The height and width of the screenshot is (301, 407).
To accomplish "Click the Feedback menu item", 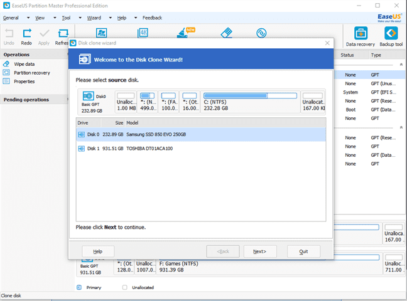I will pos(152,18).
